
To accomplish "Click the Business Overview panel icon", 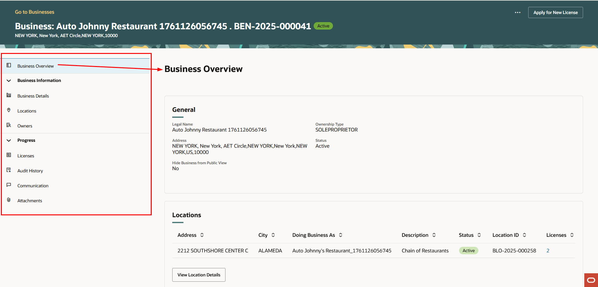I will pyautogui.click(x=8, y=66).
